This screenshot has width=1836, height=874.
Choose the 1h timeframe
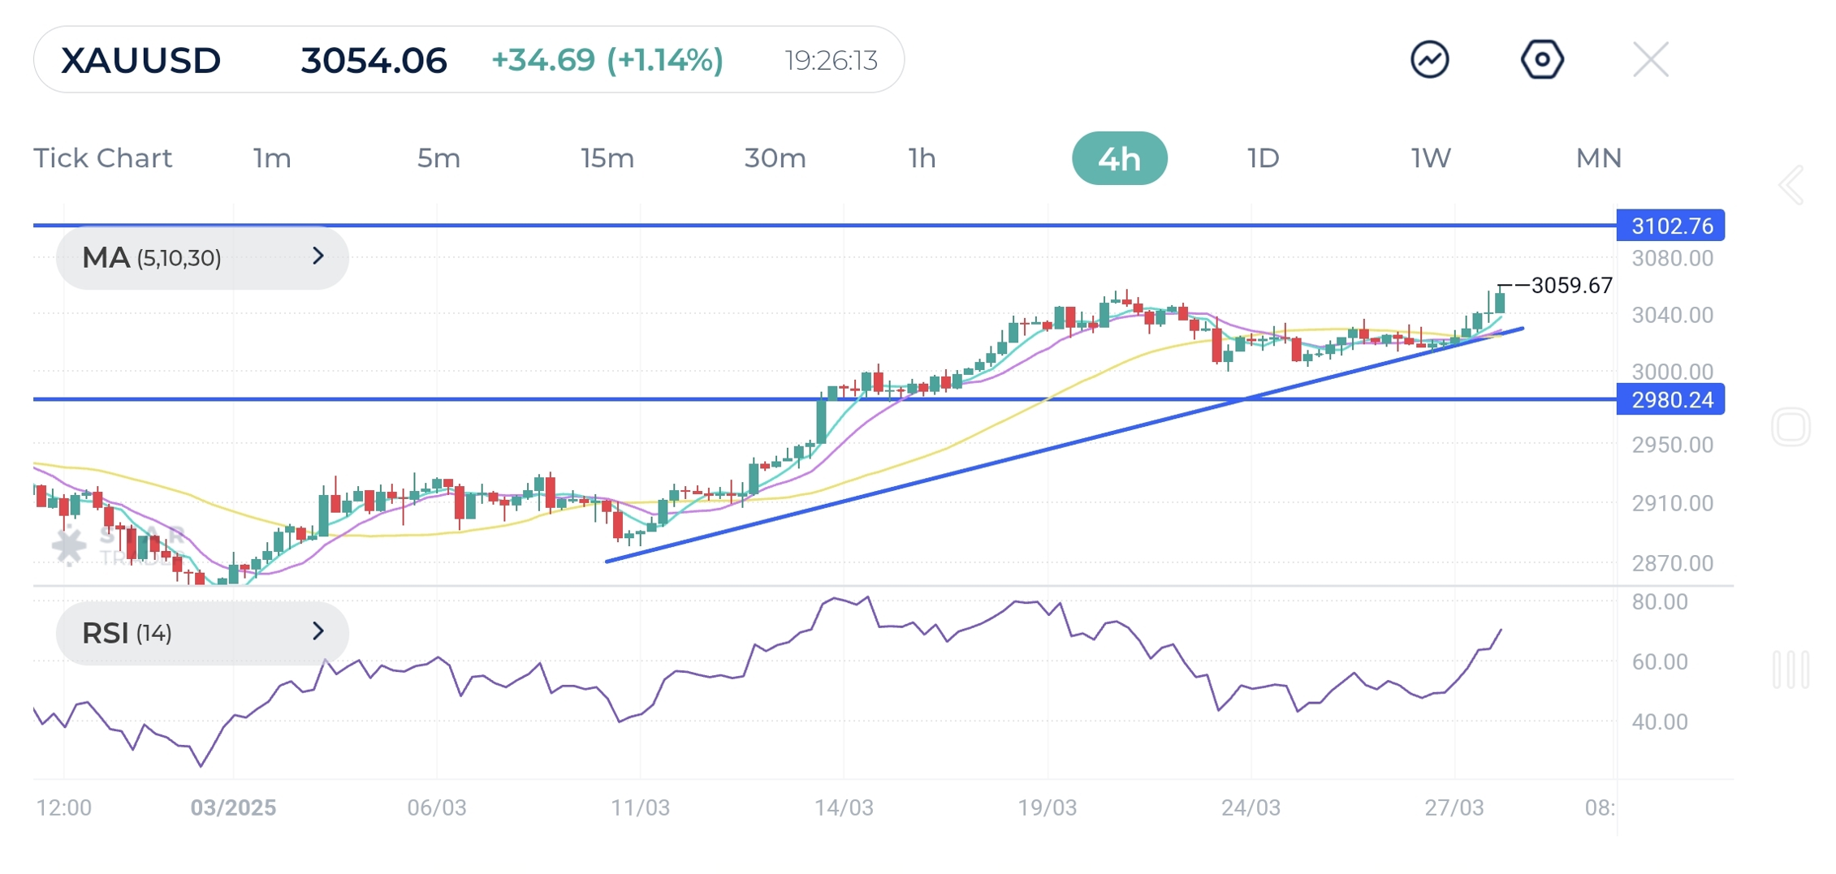pyautogui.click(x=922, y=158)
